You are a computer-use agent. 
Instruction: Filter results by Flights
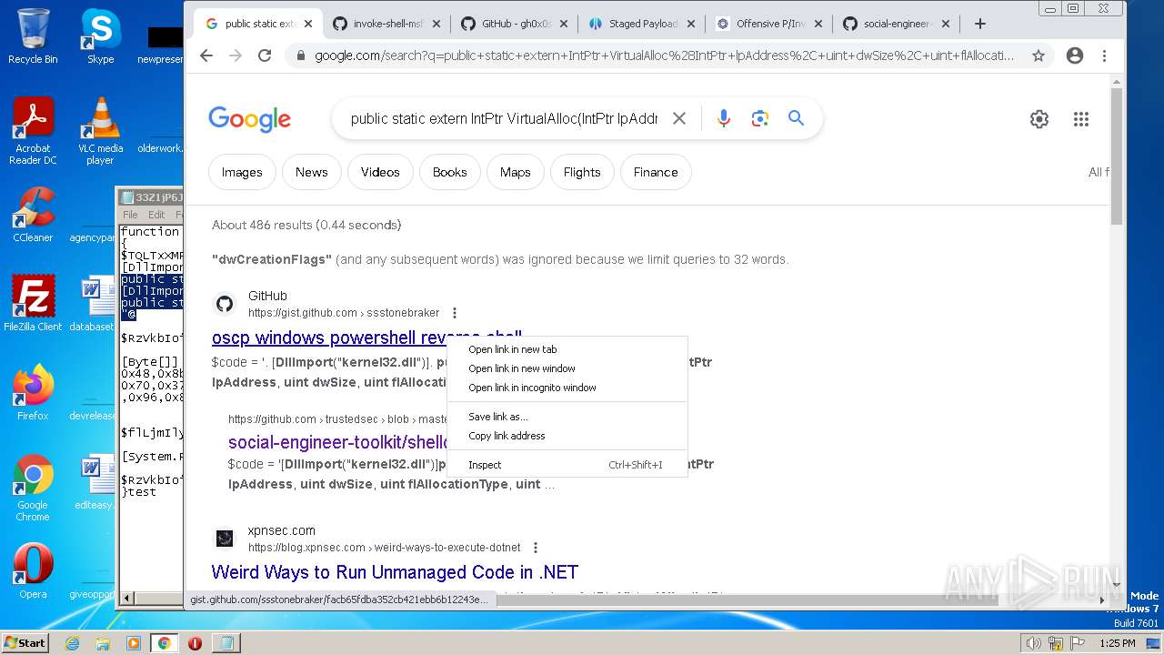[582, 172]
